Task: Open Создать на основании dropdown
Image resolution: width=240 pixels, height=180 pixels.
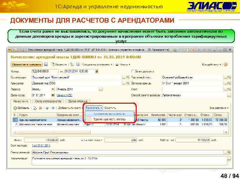Action: coord(97,64)
